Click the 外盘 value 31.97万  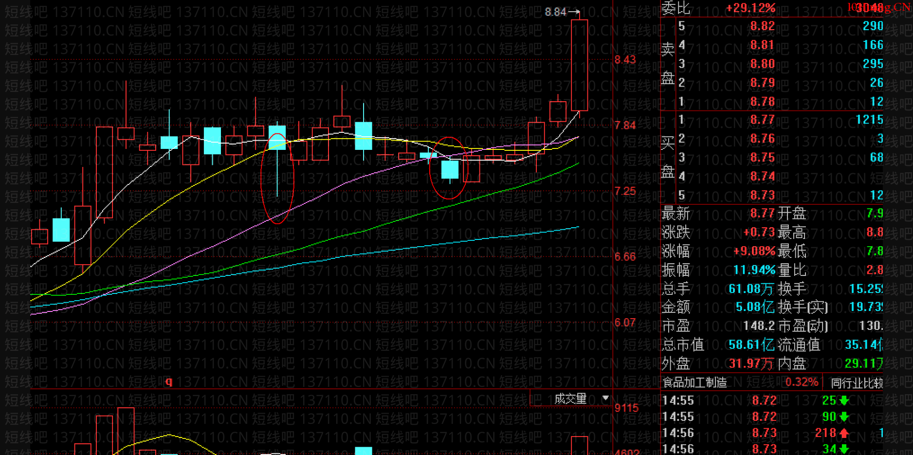[751, 364]
